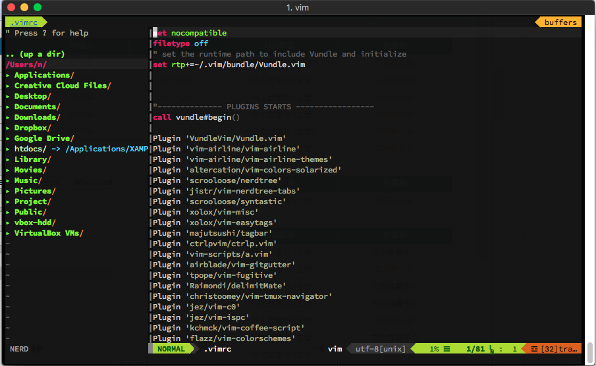
Task: Select the Project/ folder name
Action: (33, 201)
